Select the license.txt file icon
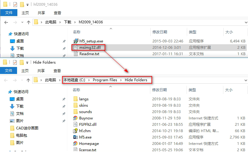 coord(75,149)
